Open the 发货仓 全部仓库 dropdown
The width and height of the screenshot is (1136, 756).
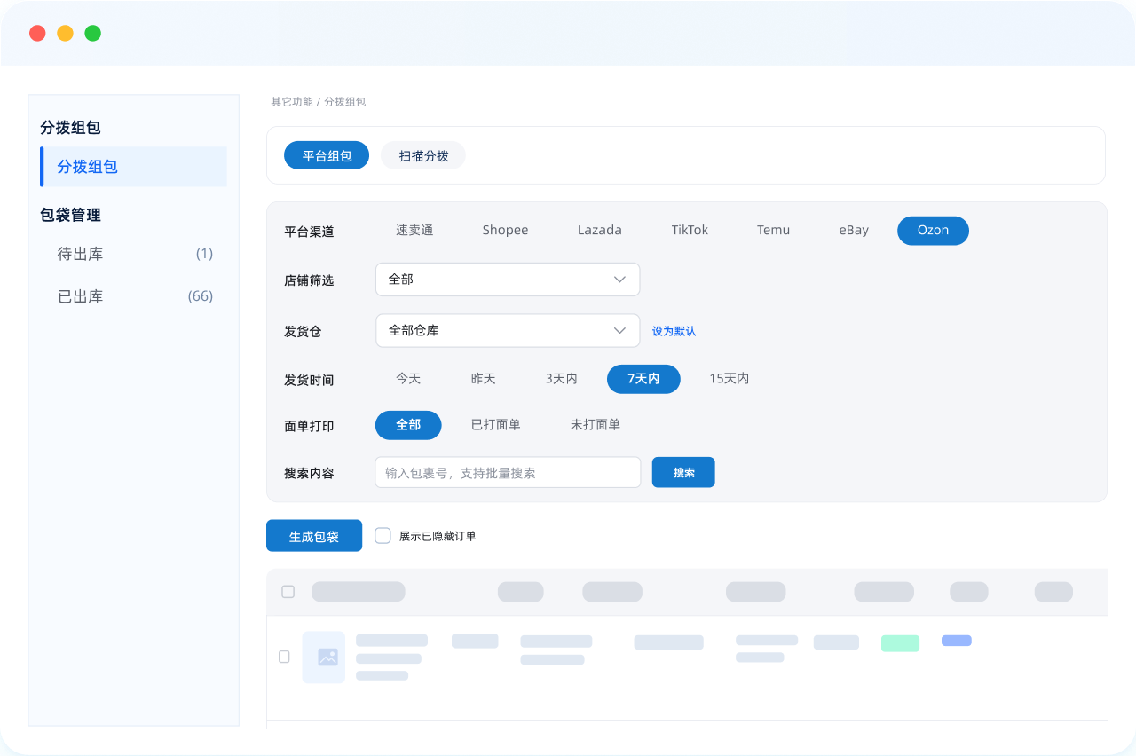(508, 330)
